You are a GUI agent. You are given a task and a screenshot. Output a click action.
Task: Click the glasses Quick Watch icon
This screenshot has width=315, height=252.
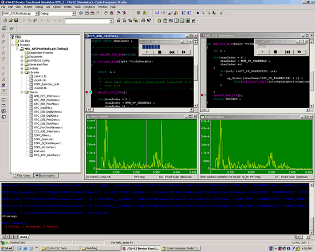pos(12,28)
